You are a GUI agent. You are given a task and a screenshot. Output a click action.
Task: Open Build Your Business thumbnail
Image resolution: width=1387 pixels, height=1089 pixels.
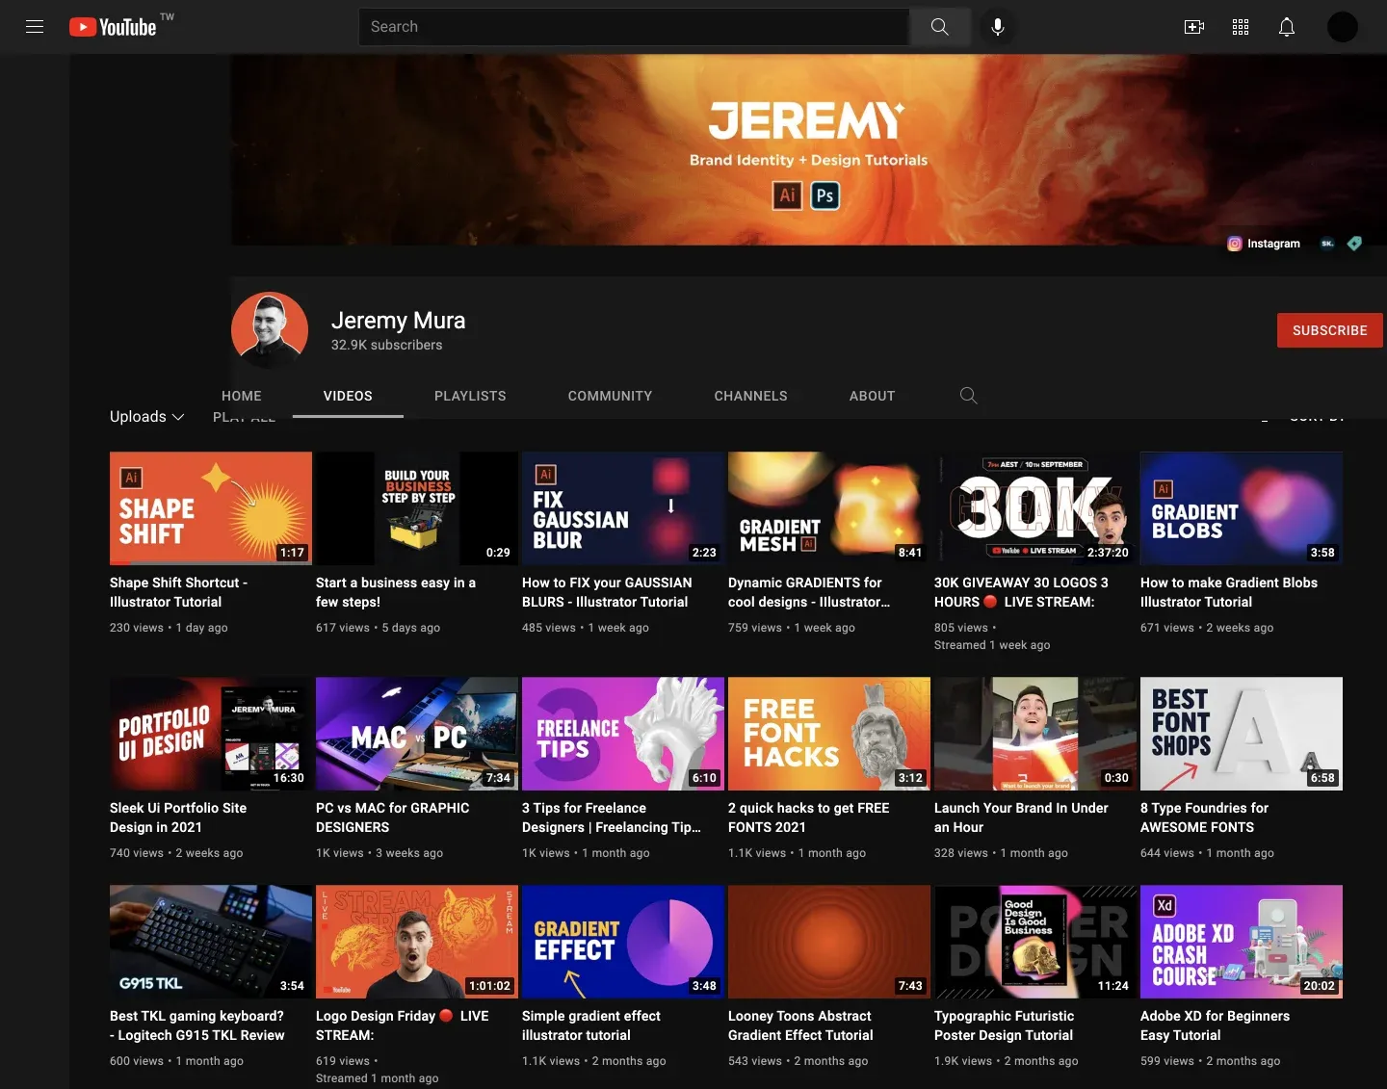[417, 508]
